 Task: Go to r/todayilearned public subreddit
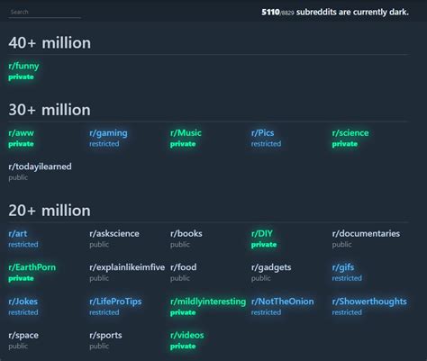[x=40, y=167]
